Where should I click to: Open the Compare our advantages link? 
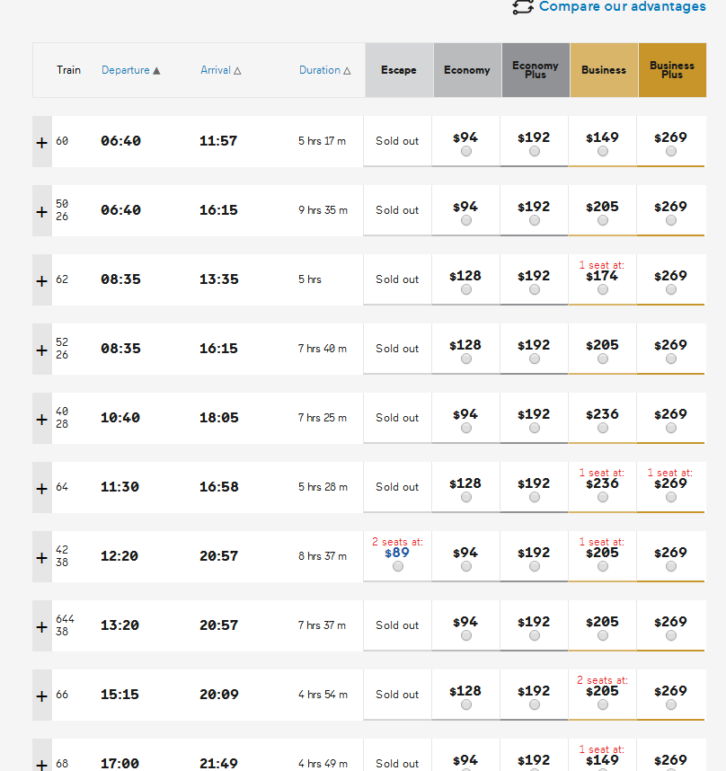(x=622, y=7)
